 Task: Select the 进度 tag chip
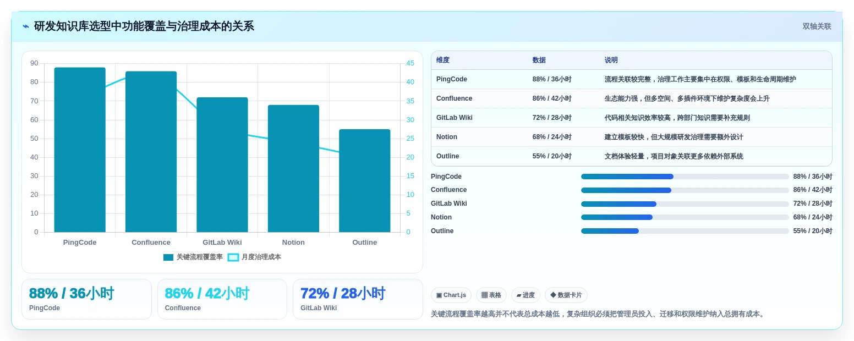coord(525,295)
